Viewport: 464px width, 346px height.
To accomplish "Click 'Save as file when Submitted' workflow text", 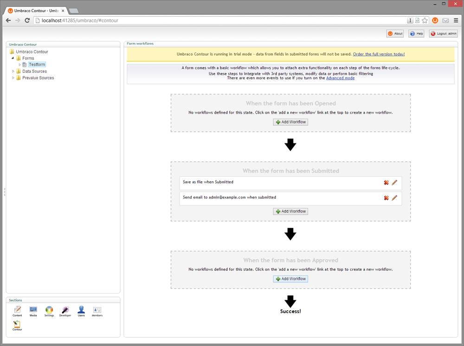I will coord(208,182).
